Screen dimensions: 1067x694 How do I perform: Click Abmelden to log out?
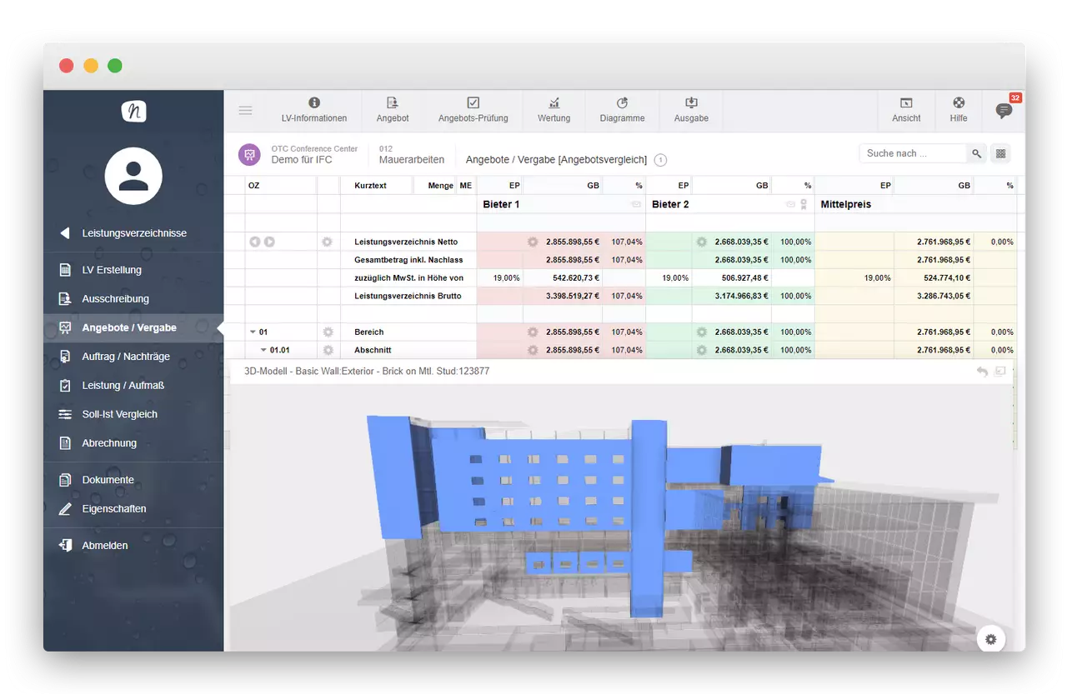coord(105,545)
